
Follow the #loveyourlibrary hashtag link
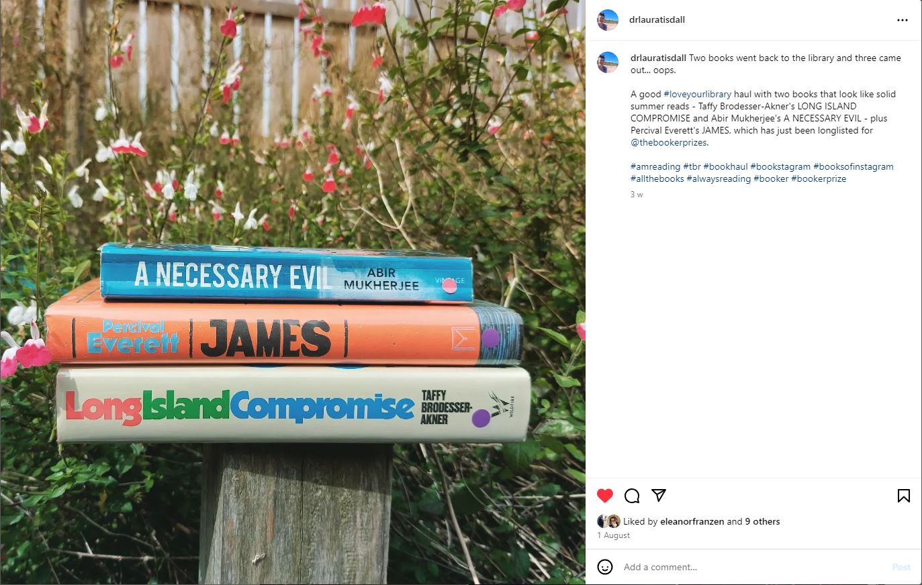(x=697, y=94)
